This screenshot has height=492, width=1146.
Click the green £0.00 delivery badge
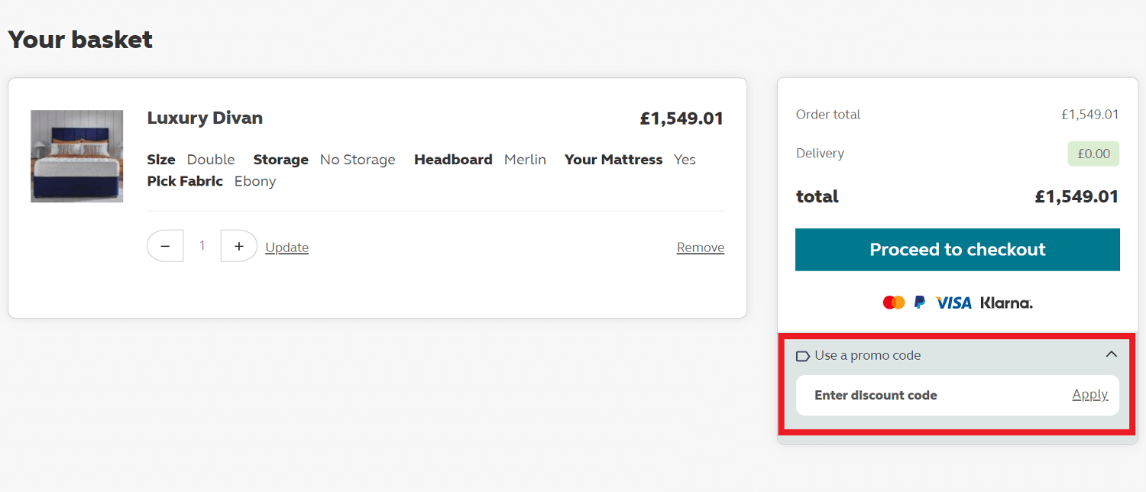click(x=1093, y=154)
